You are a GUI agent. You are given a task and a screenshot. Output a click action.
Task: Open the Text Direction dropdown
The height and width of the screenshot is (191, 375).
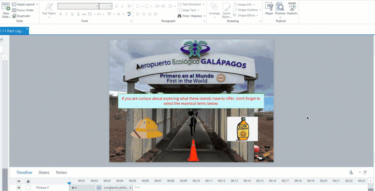(x=191, y=4)
